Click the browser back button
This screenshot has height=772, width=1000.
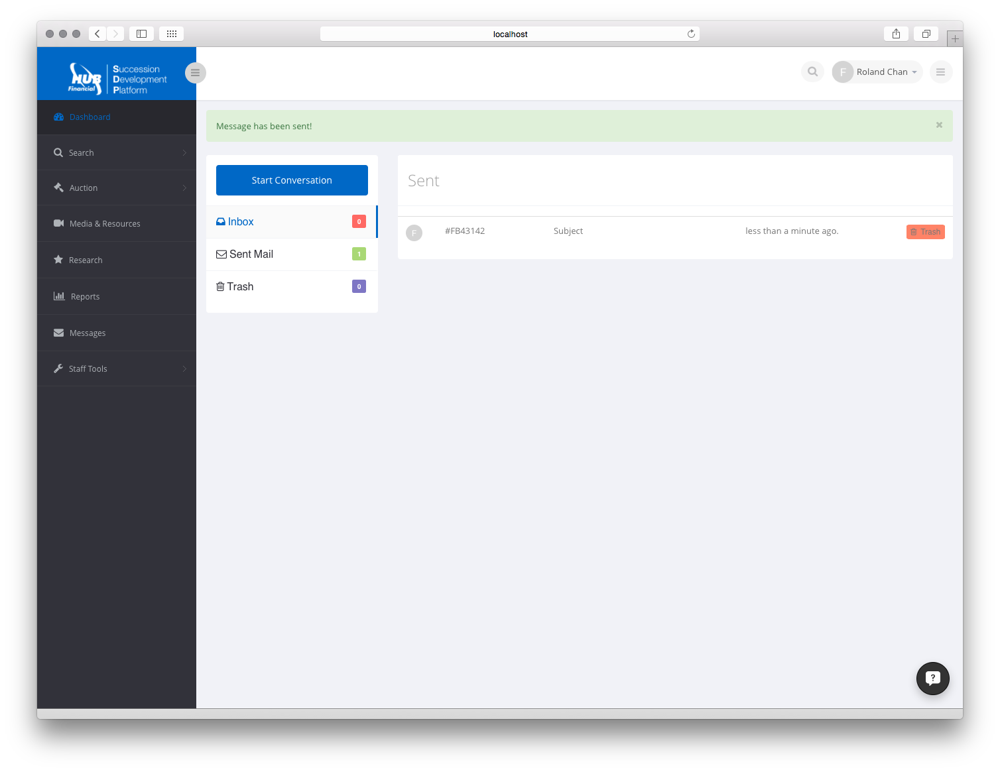[97, 34]
